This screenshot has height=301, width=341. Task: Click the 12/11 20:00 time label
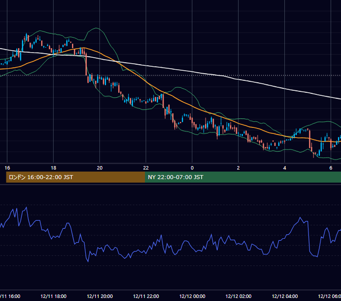coord(100,296)
